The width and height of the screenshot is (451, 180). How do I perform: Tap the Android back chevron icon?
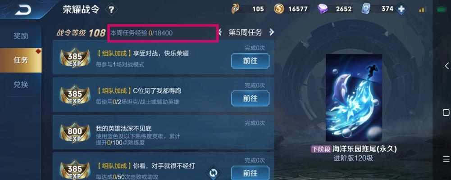coord(446,66)
